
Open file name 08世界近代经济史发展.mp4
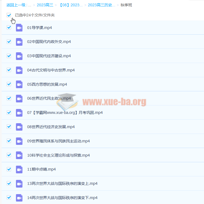[x=51, y=127]
